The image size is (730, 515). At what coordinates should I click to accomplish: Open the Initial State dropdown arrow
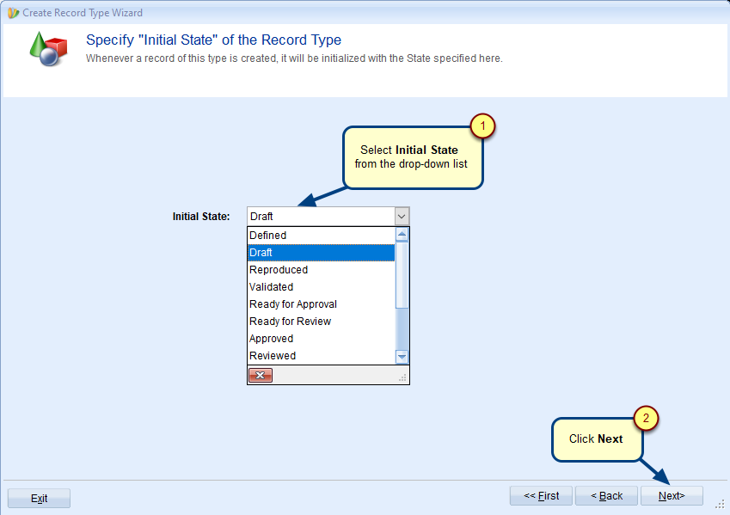point(402,217)
